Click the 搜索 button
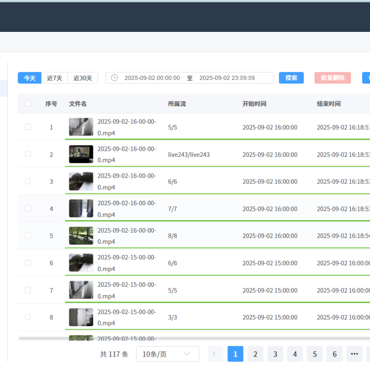Screen dimensions: 370x370 291,78
